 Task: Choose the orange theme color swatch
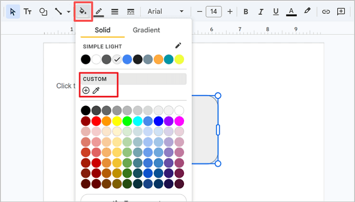pos(158,60)
